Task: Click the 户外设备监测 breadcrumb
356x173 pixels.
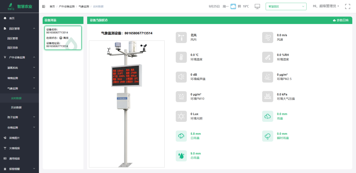Action: (67, 6)
